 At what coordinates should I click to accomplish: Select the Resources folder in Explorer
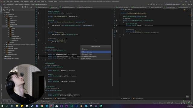click(10, 46)
